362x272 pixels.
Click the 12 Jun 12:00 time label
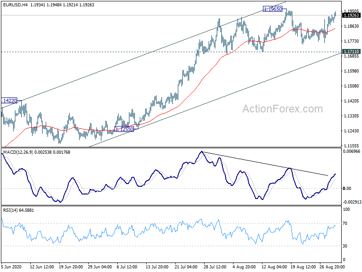pos(42,267)
